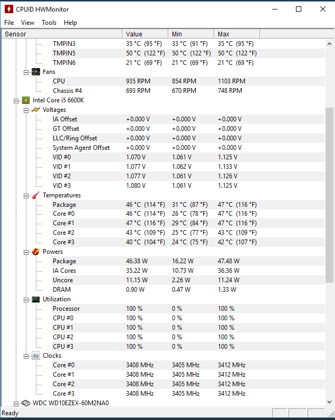The width and height of the screenshot is (335, 420).
Task: Collapse the Temperatures tree section
Action: [26, 195]
